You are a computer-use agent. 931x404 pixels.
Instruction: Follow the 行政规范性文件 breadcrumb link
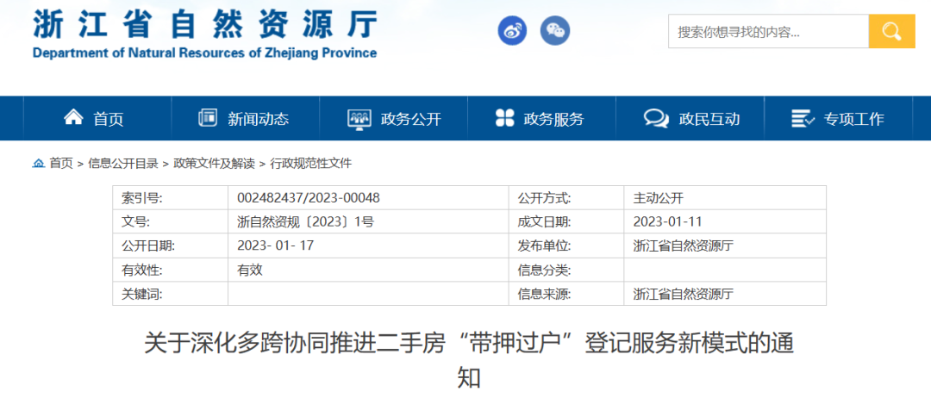point(311,163)
